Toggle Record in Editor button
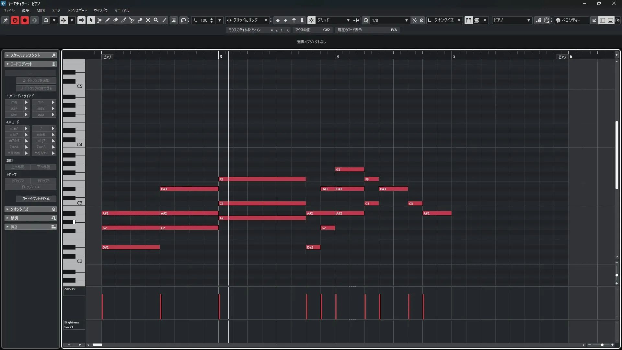 tap(25, 20)
